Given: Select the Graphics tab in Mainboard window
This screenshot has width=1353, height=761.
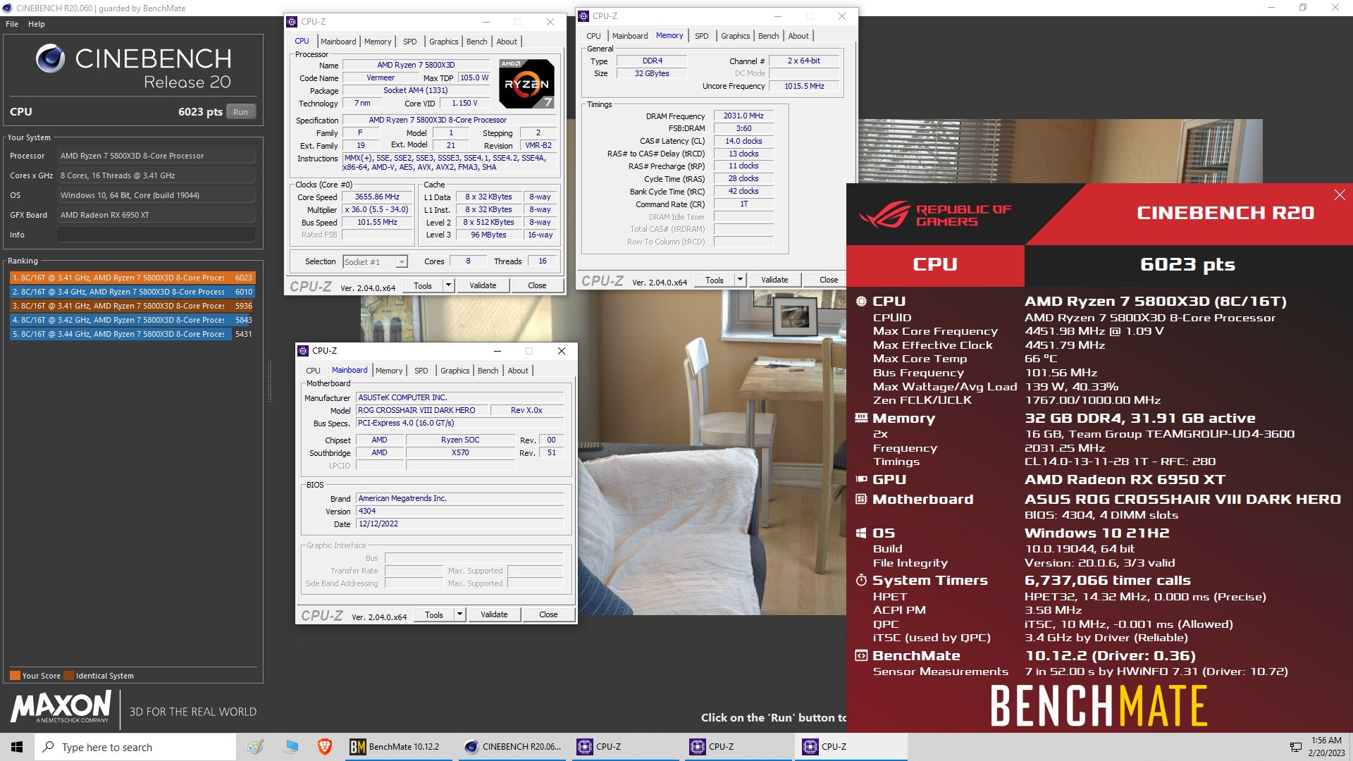Looking at the screenshot, I should (x=455, y=371).
